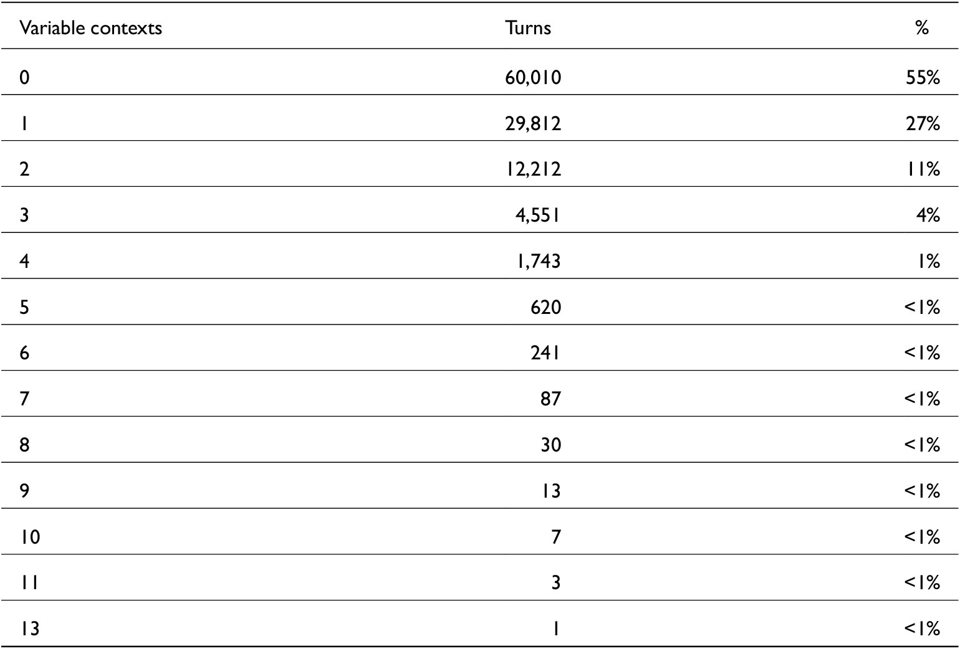Select the 11% percentage value

pos(923,169)
